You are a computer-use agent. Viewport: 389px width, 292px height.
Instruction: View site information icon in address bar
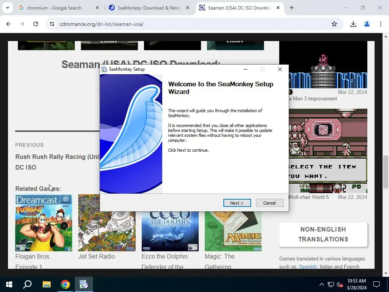(52, 24)
